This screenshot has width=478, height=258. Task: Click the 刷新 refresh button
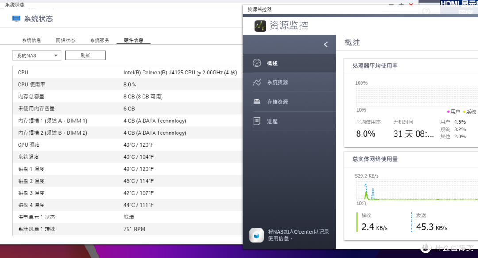(85, 55)
